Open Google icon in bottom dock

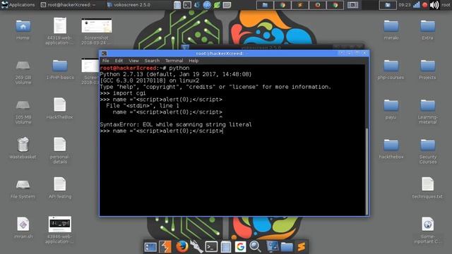(240, 247)
